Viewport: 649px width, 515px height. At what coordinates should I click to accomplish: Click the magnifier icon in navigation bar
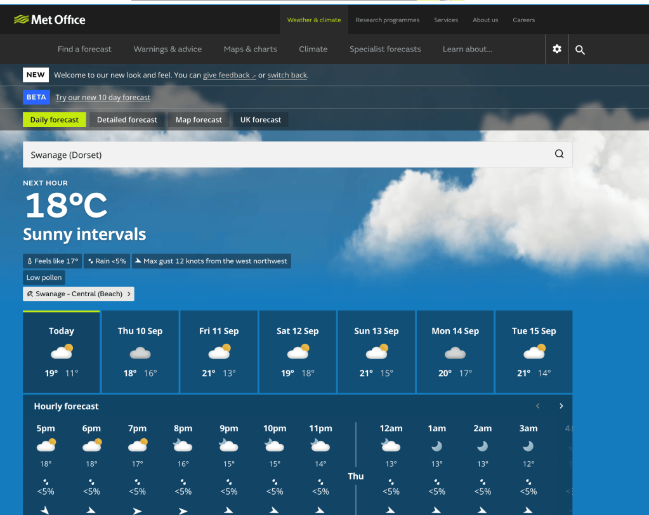[x=580, y=49]
